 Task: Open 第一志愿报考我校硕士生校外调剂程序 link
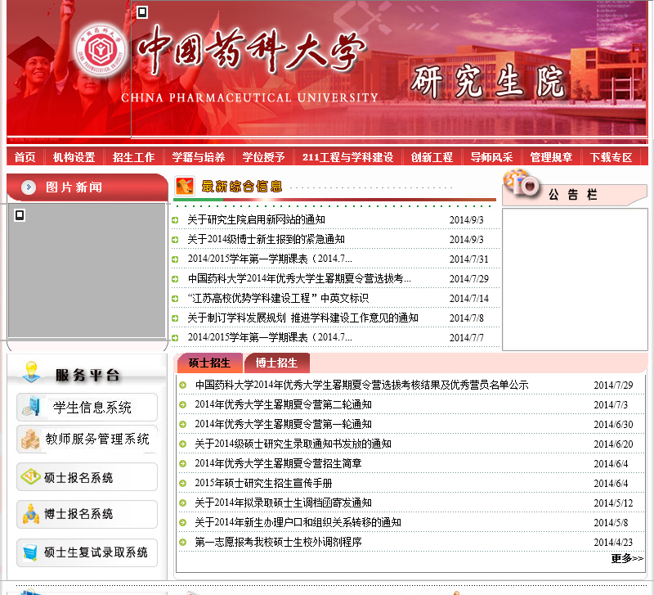(x=278, y=542)
